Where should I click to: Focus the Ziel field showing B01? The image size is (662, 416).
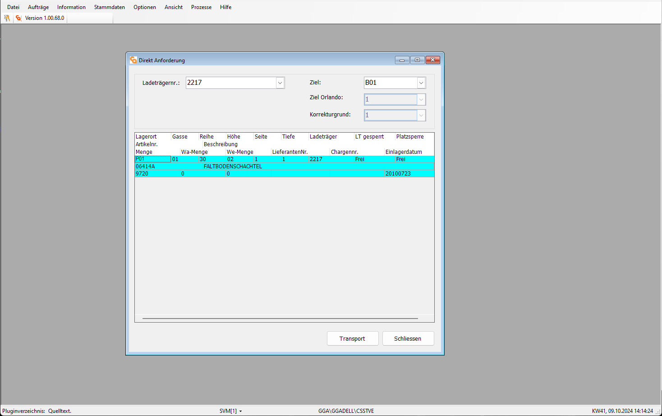coord(391,83)
